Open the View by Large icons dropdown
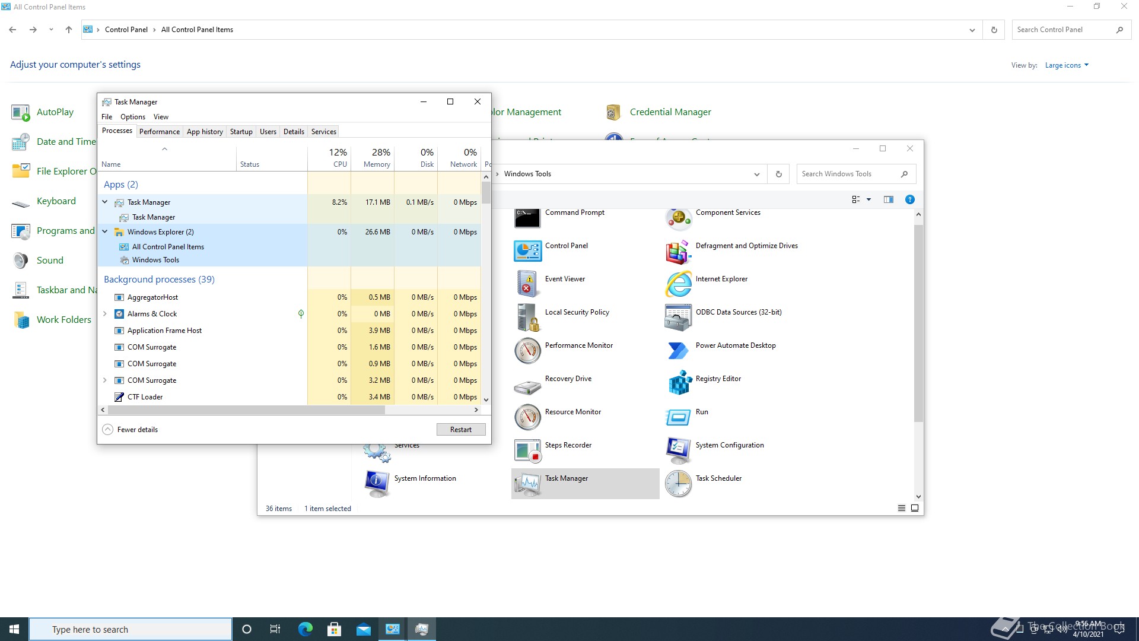Viewport: 1139px width, 641px height. pos(1067,65)
